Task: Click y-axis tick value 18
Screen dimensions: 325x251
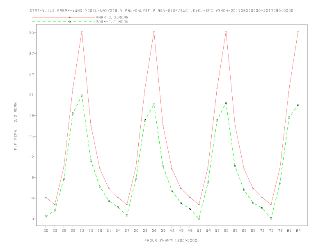Action: tap(32, 116)
